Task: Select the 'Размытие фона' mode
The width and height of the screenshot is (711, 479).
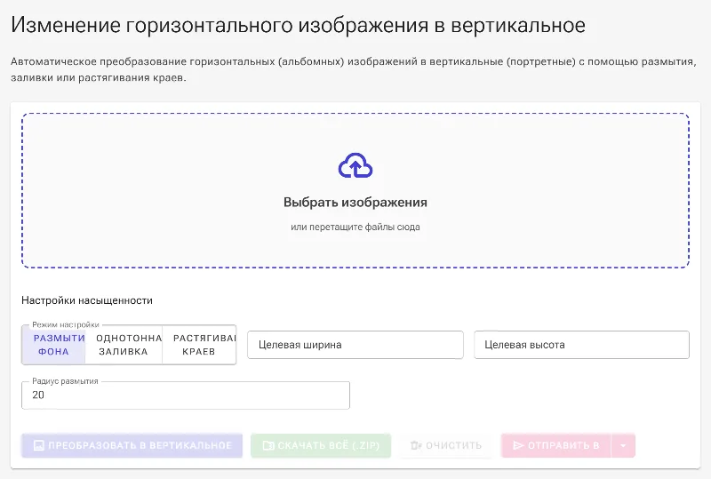Action: (x=53, y=345)
